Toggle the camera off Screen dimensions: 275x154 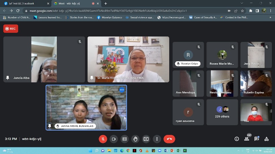114,139
